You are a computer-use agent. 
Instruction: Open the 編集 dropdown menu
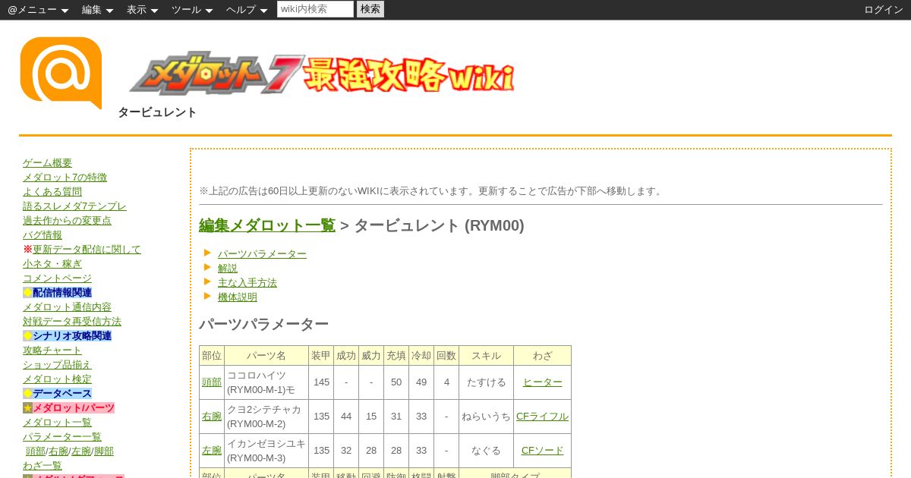[x=97, y=10]
